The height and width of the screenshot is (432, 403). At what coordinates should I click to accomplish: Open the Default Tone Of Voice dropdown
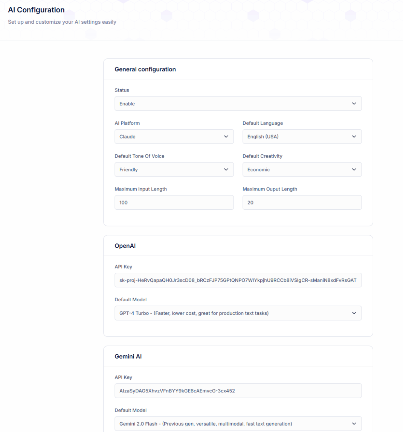click(174, 169)
